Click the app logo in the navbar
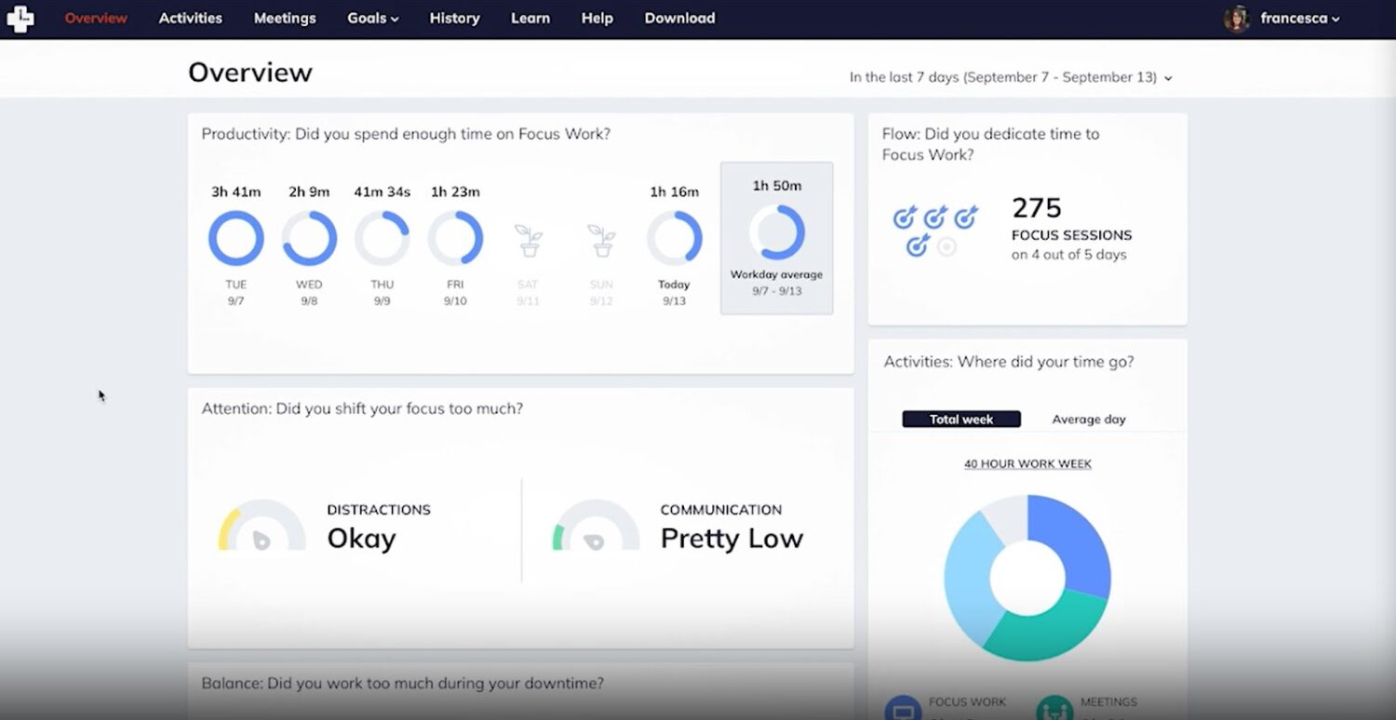Screen dimensions: 1396x720 pos(20,19)
